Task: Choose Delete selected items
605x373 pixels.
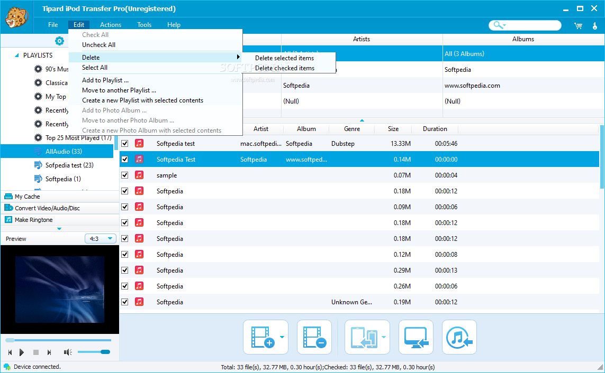Action: (x=284, y=58)
